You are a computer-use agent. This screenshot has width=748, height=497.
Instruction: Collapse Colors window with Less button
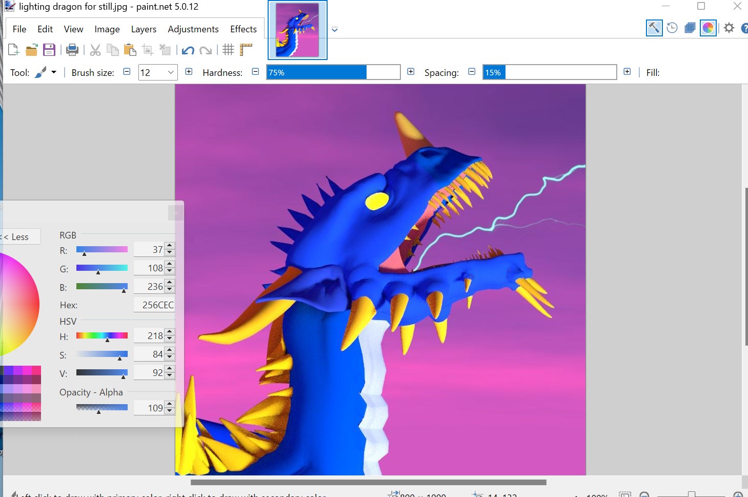pos(19,236)
